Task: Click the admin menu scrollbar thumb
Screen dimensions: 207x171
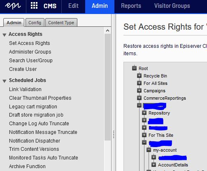Action: (107, 87)
